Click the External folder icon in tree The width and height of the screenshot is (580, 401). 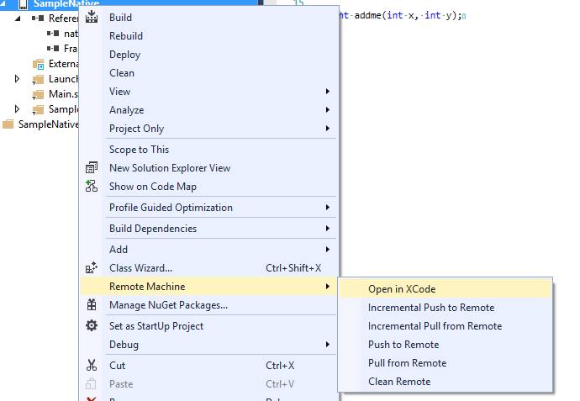pyautogui.click(x=38, y=65)
